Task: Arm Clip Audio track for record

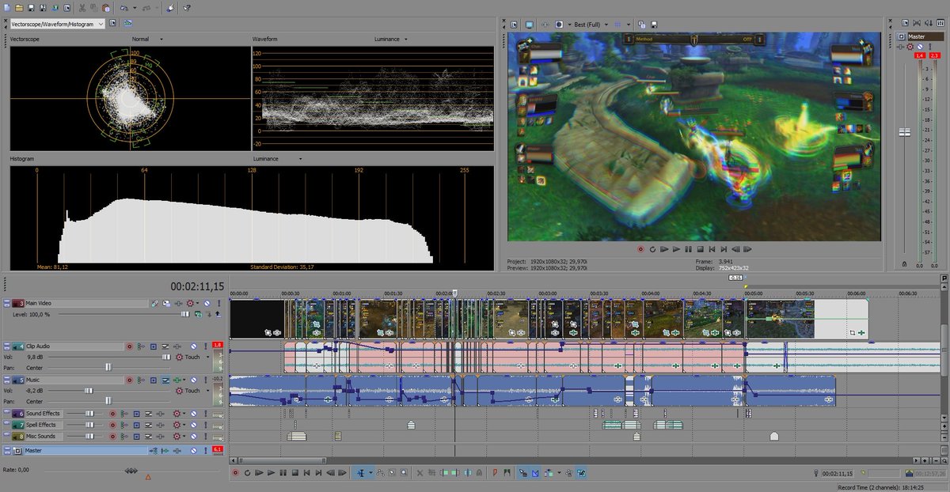Action: tap(130, 346)
